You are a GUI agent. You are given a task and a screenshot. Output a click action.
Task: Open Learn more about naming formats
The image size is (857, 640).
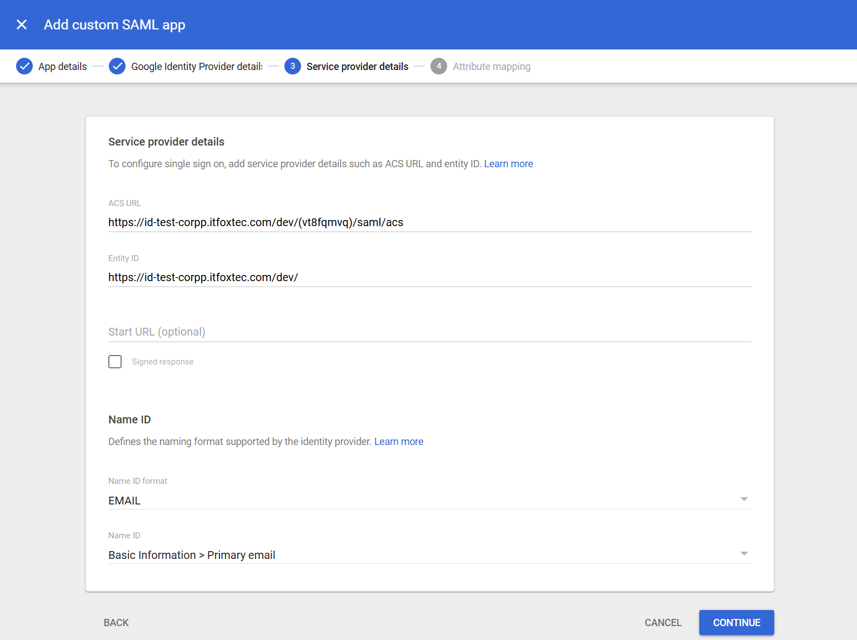pyautogui.click(x=398, y=441)
